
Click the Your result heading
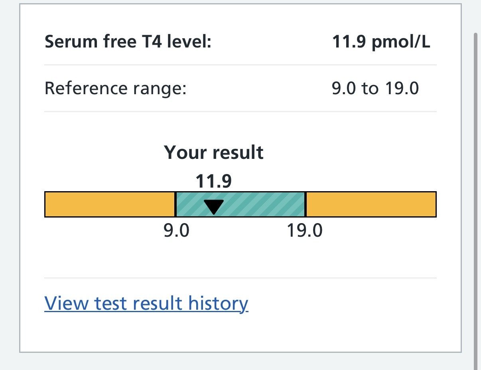point(214,152)
